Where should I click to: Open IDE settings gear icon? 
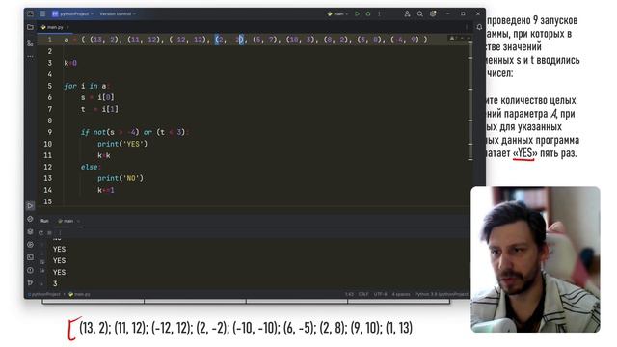433,13
